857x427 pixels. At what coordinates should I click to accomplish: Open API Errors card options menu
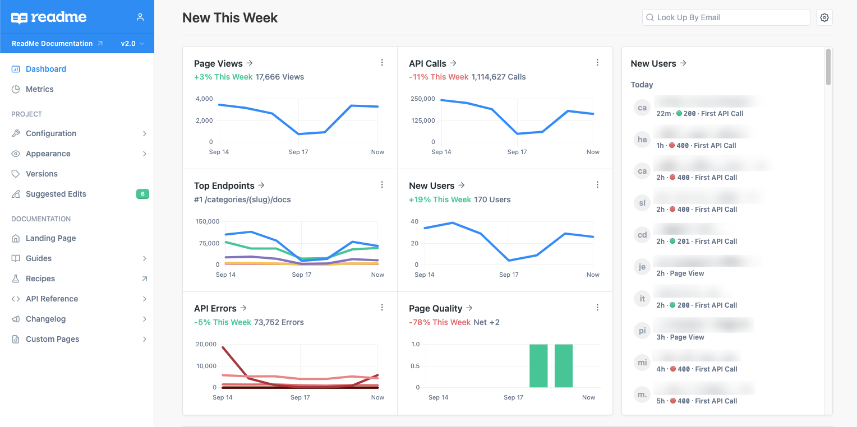(383, 308)
